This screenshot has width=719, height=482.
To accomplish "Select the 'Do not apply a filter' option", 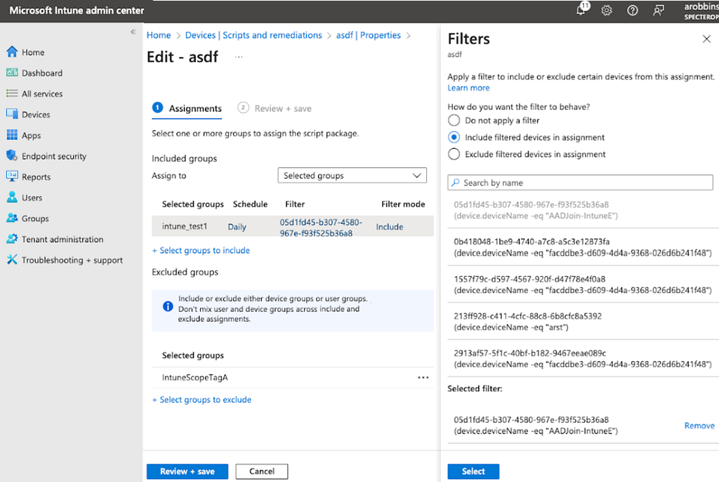I will 454,120.
